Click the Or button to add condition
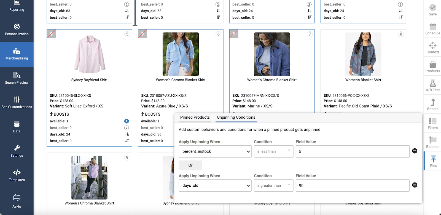This screenshot has width=441, height=215. 190,165
